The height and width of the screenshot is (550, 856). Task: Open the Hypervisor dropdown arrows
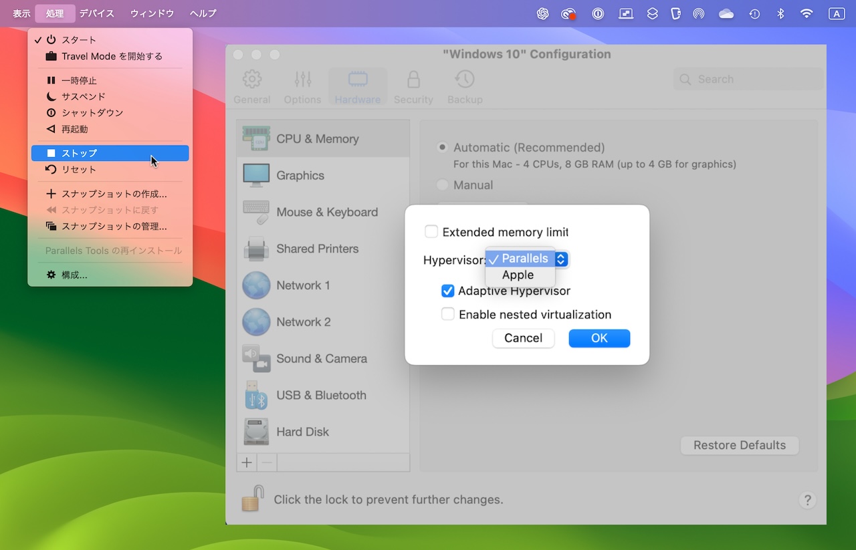(561, 259)
